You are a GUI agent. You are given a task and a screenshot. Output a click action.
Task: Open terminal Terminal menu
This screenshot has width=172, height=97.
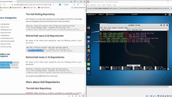[120, 28]
